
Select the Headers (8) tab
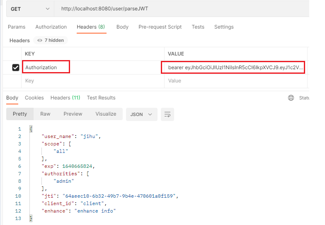coord(91,27)
